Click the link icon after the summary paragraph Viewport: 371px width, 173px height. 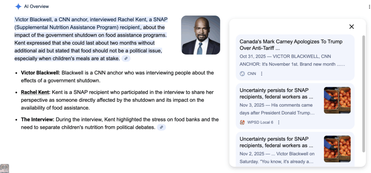tap(126, 59)
